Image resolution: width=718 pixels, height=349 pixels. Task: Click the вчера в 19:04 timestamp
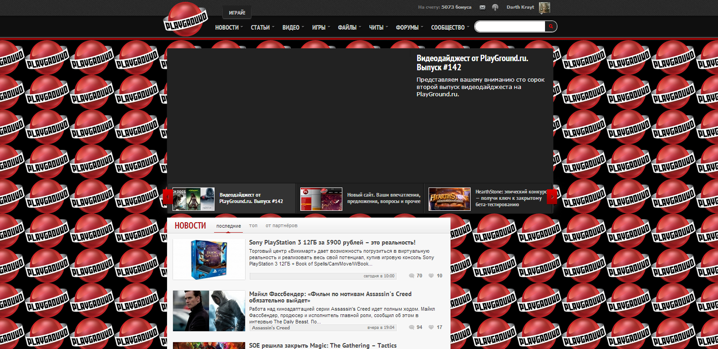[381, 328]
